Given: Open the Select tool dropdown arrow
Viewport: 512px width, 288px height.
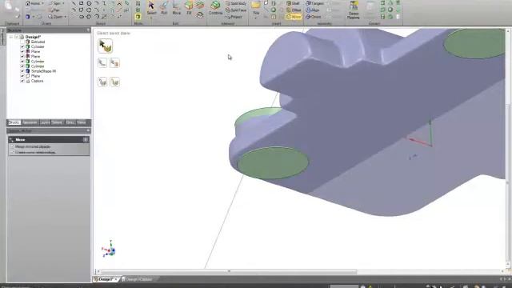Looking at the screenshot, I should [151, 17].
